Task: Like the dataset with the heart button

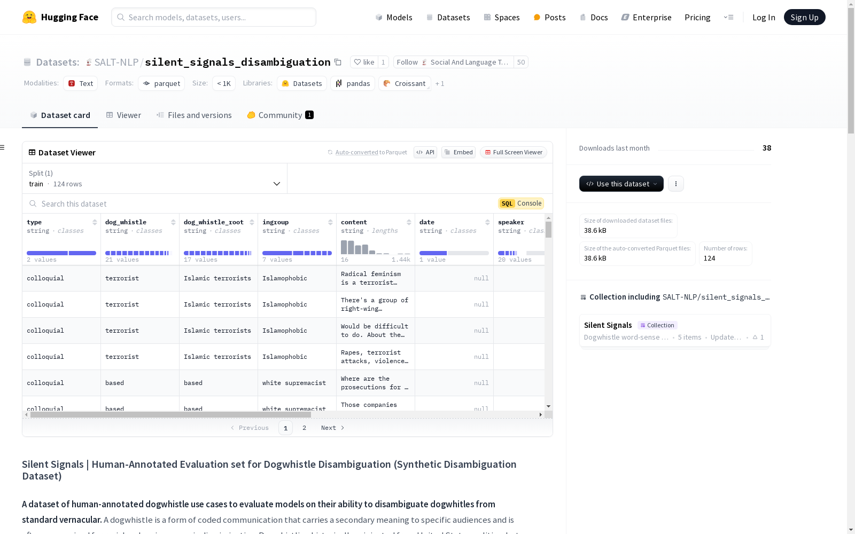Action: click(364, 62)
